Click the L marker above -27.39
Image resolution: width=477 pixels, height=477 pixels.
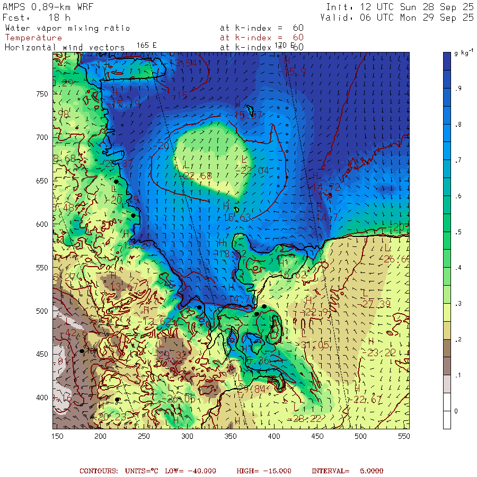365,293
